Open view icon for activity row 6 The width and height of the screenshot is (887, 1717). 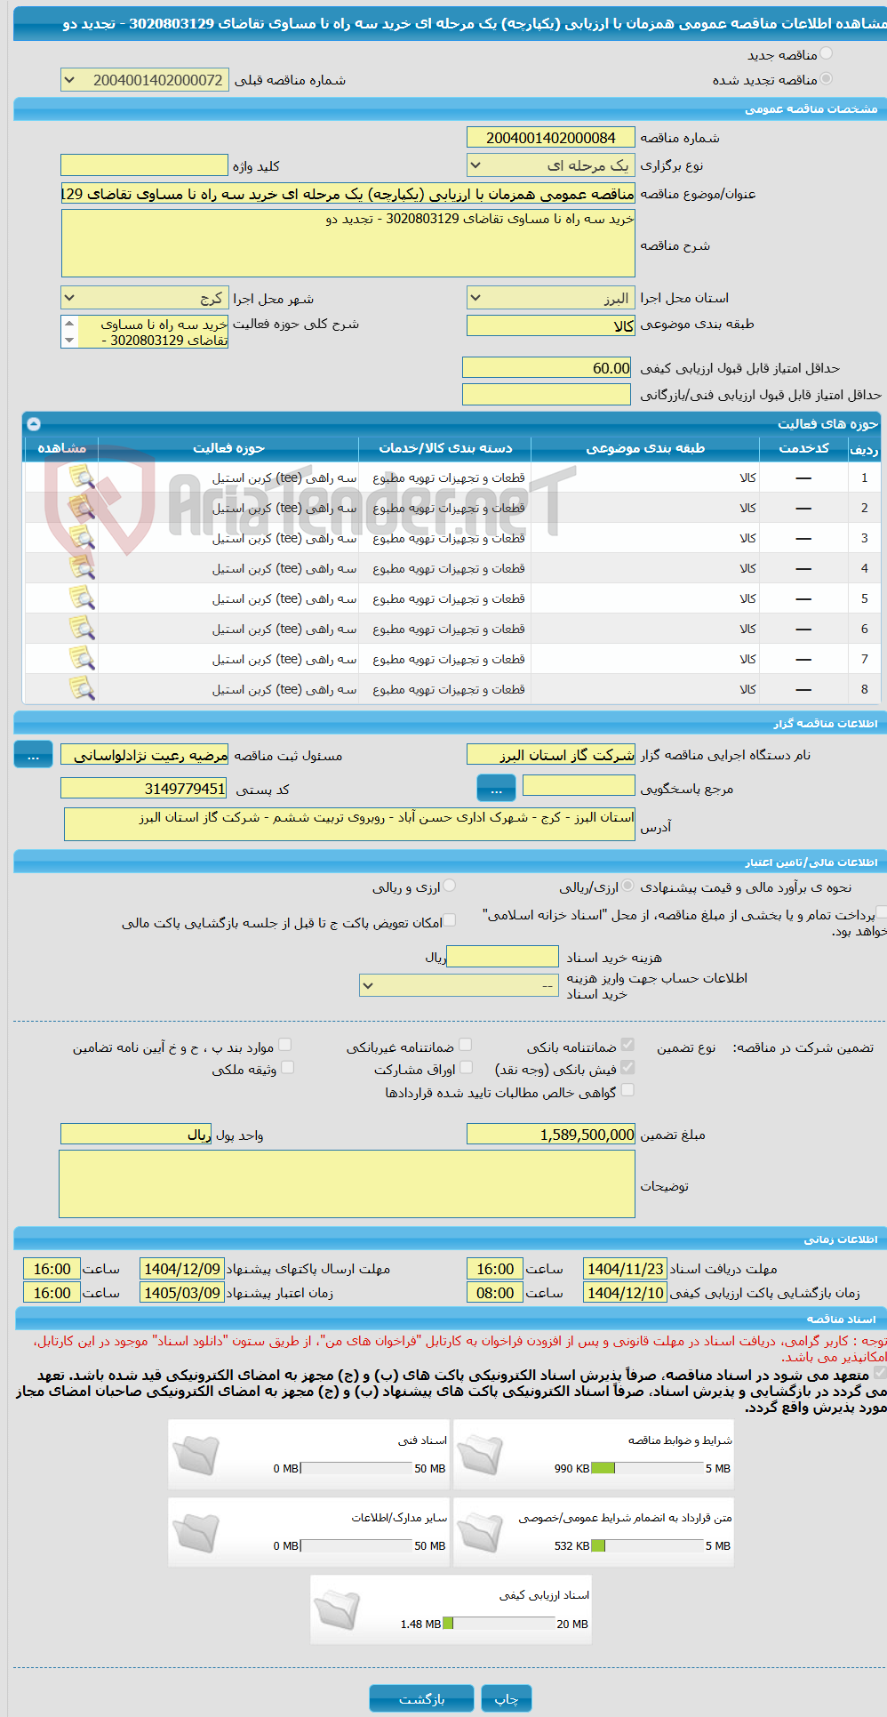coord(82,629)
